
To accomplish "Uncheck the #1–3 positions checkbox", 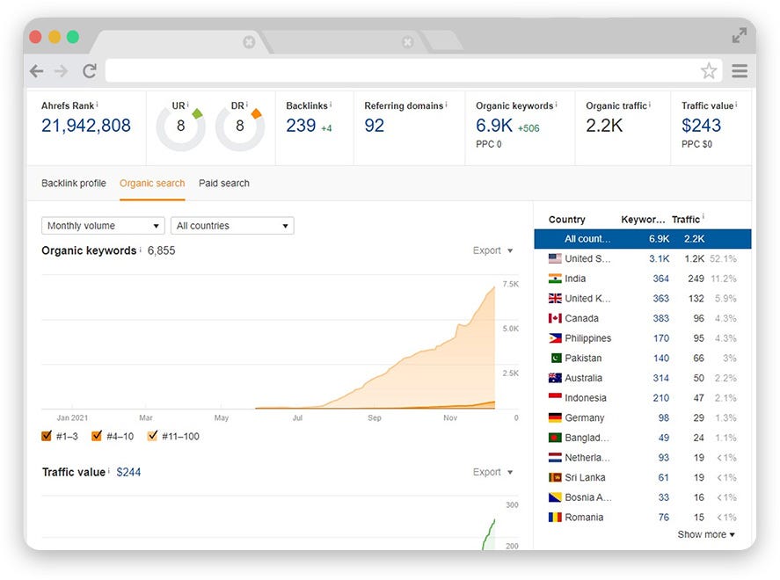I will pos(47,436).
